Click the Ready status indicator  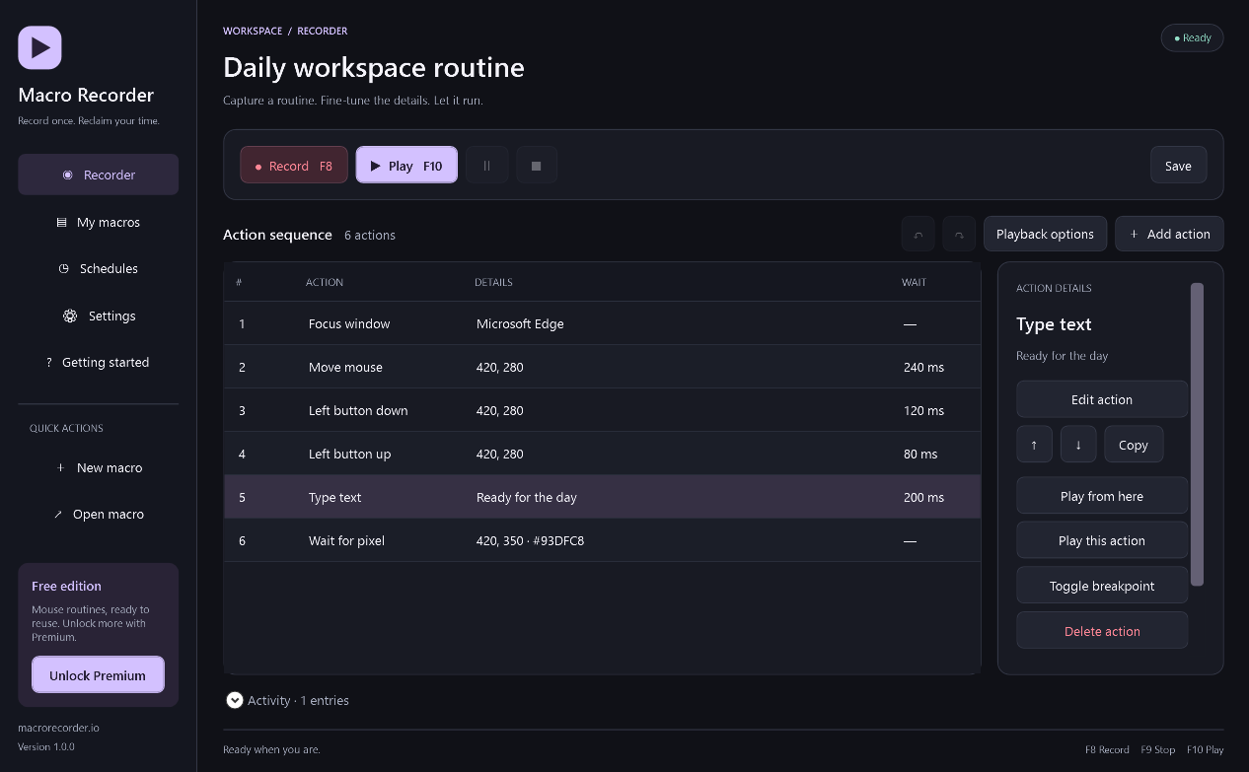[1193, 38]
